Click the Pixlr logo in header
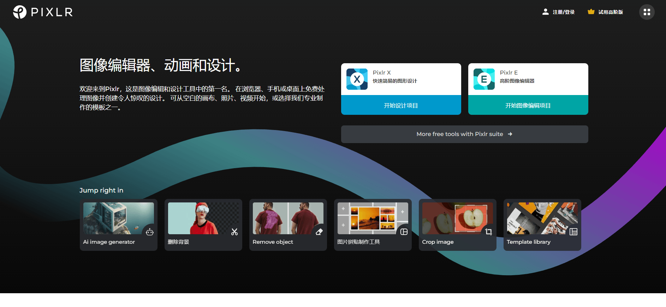Screen dimensions: 666x307 click(x=43, y=12)
